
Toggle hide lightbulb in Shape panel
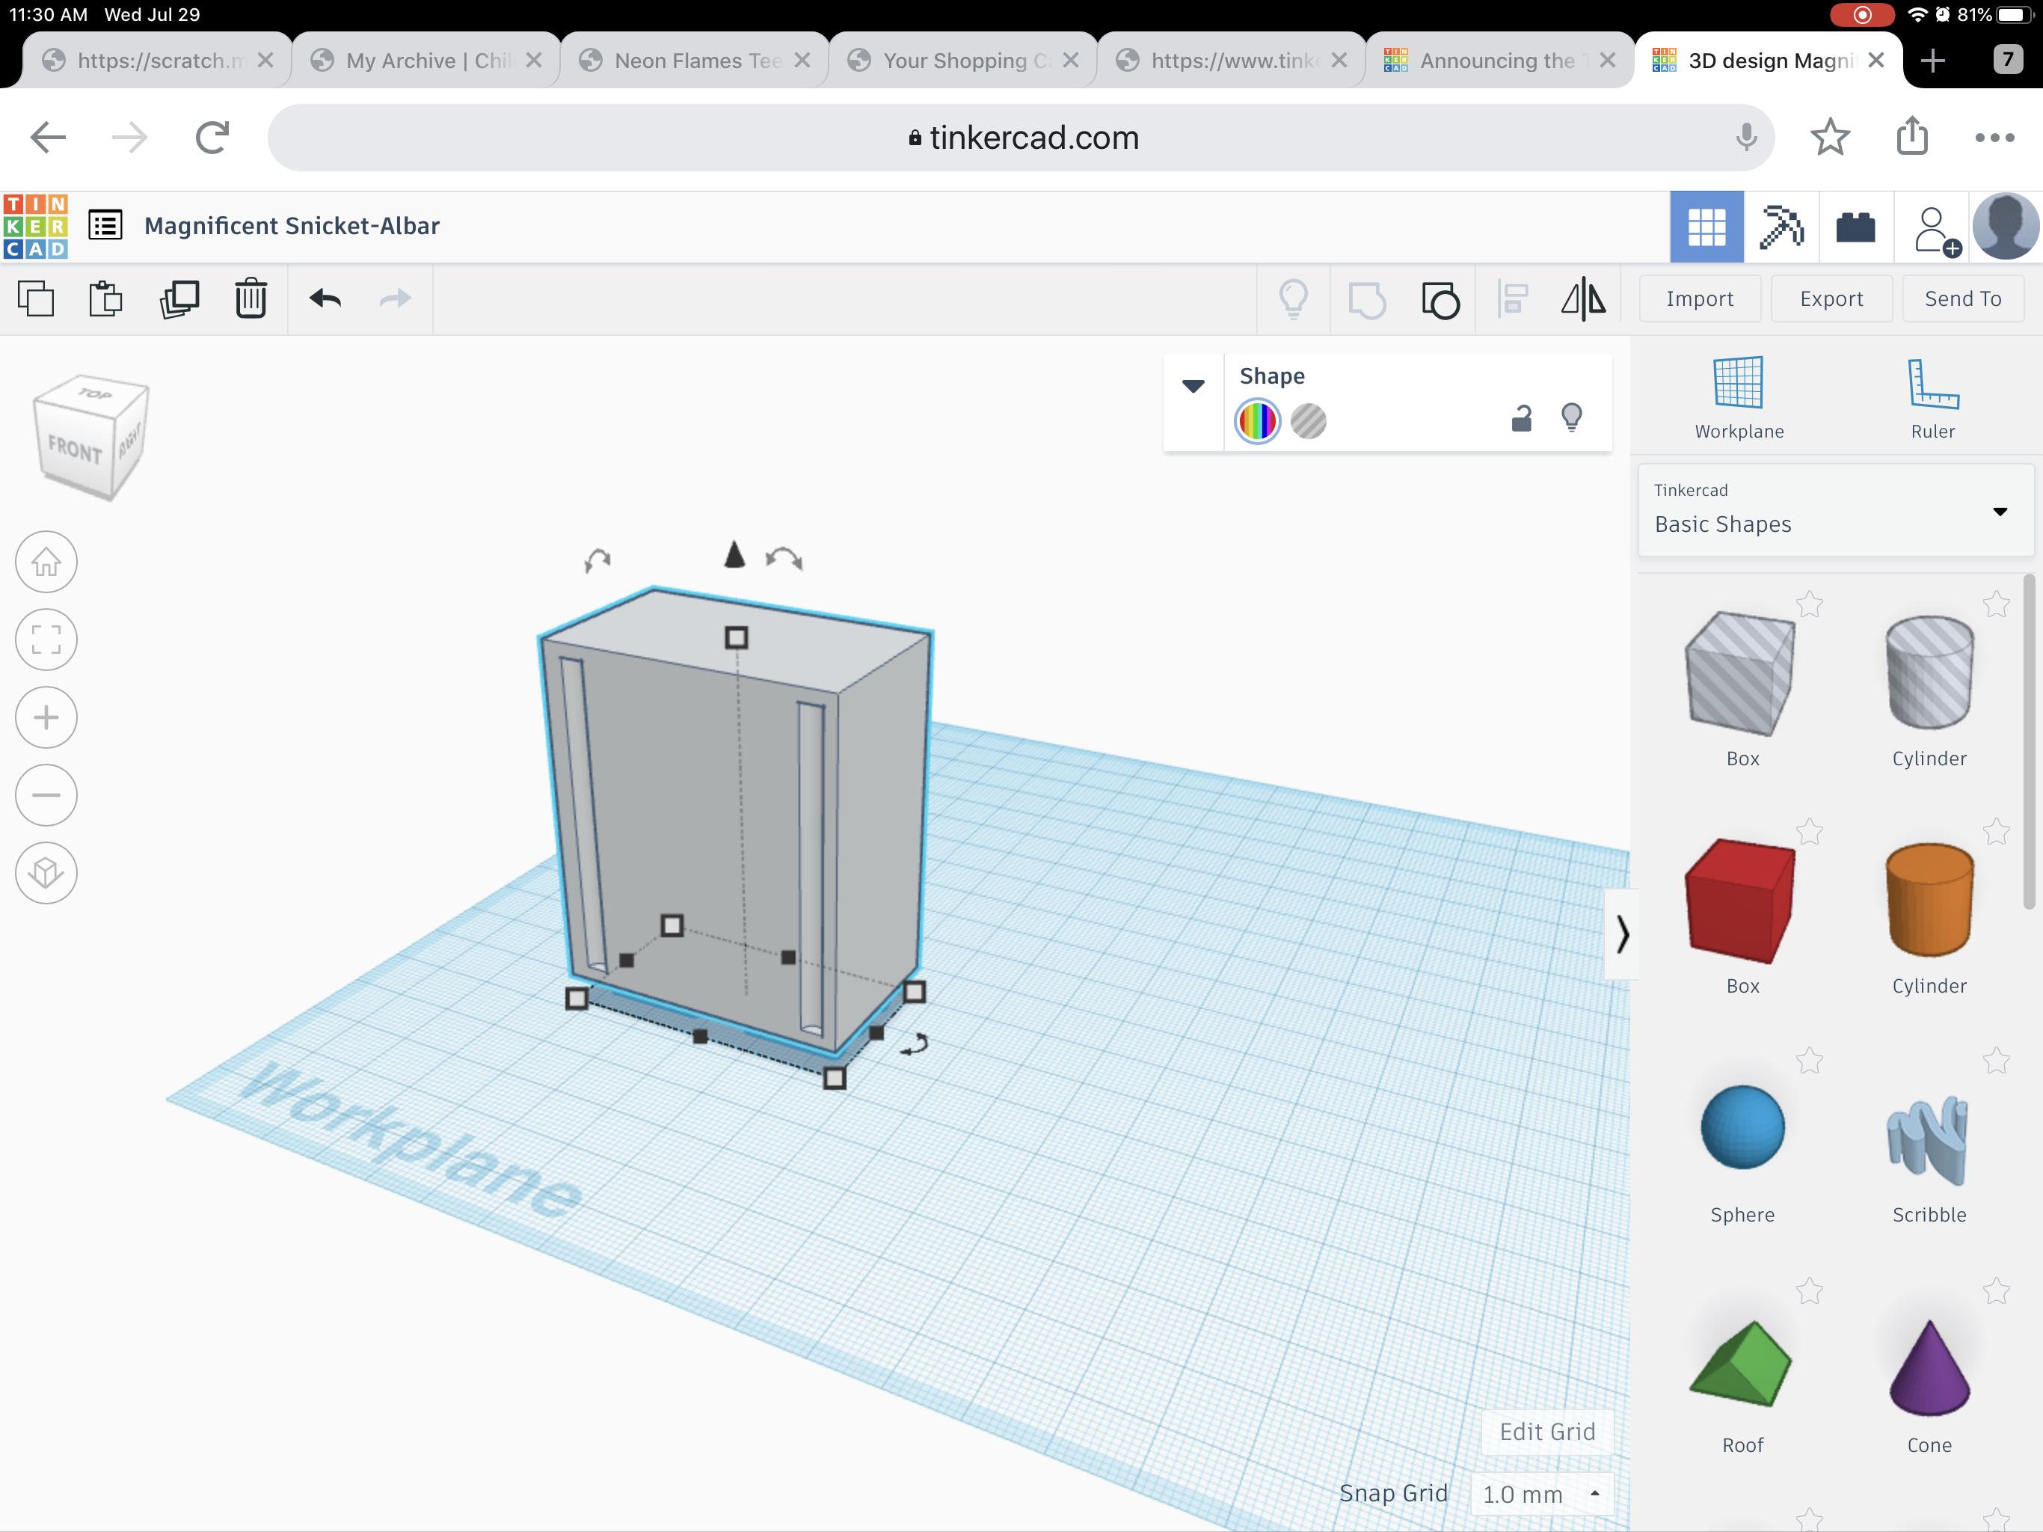(1571, 417)
